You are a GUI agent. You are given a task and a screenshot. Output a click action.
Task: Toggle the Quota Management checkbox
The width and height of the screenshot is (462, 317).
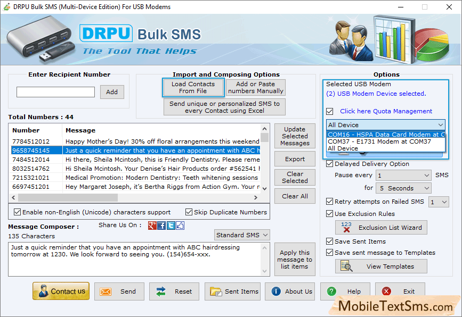coord(330,112)
